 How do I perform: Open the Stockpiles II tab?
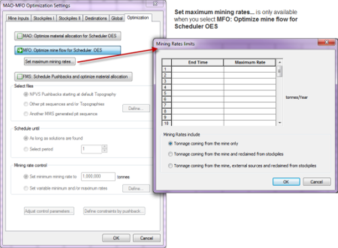click(x=70, y=19)
